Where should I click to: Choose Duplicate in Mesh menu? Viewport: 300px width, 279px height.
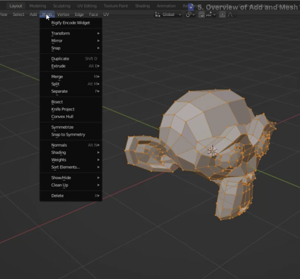[71, 59]
